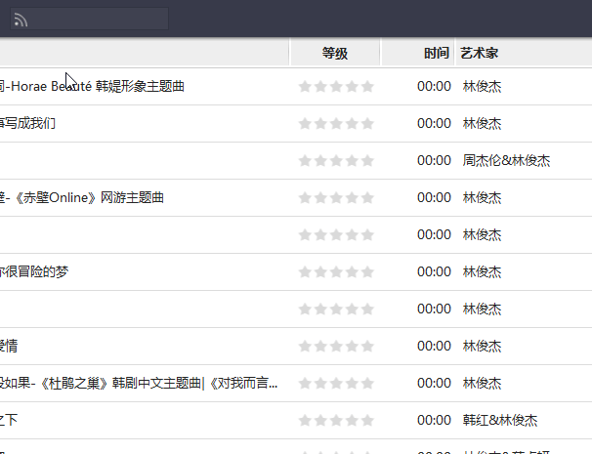
Task: Rate the 周杰伦&林俊杰 row five stars
Action: (x=367, y=161)
